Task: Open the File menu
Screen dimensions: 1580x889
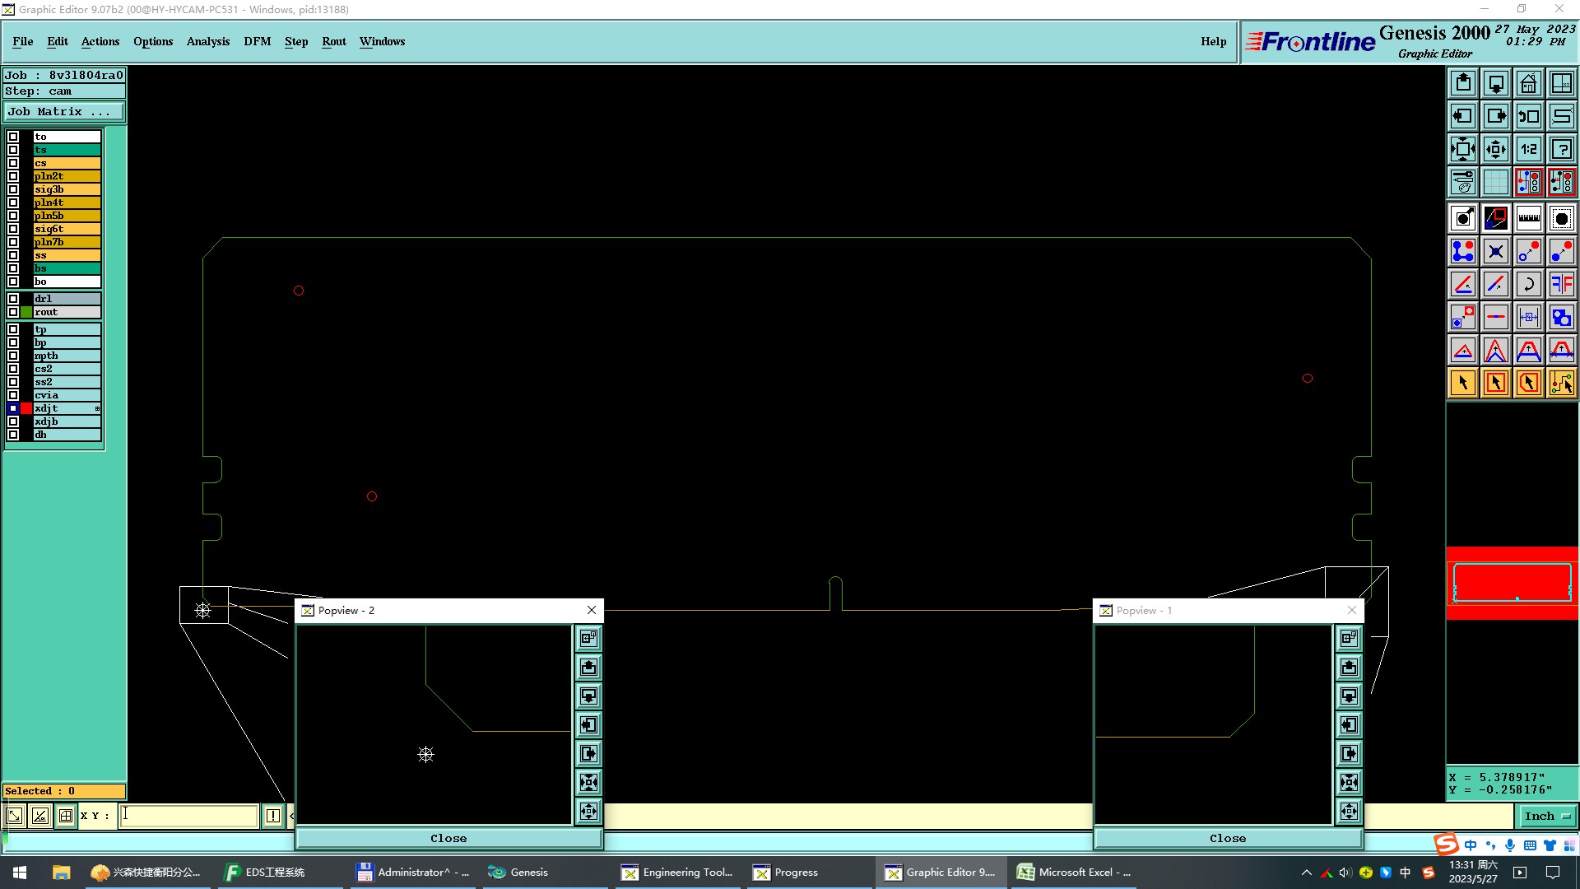Action: click(x=23, y=41)
